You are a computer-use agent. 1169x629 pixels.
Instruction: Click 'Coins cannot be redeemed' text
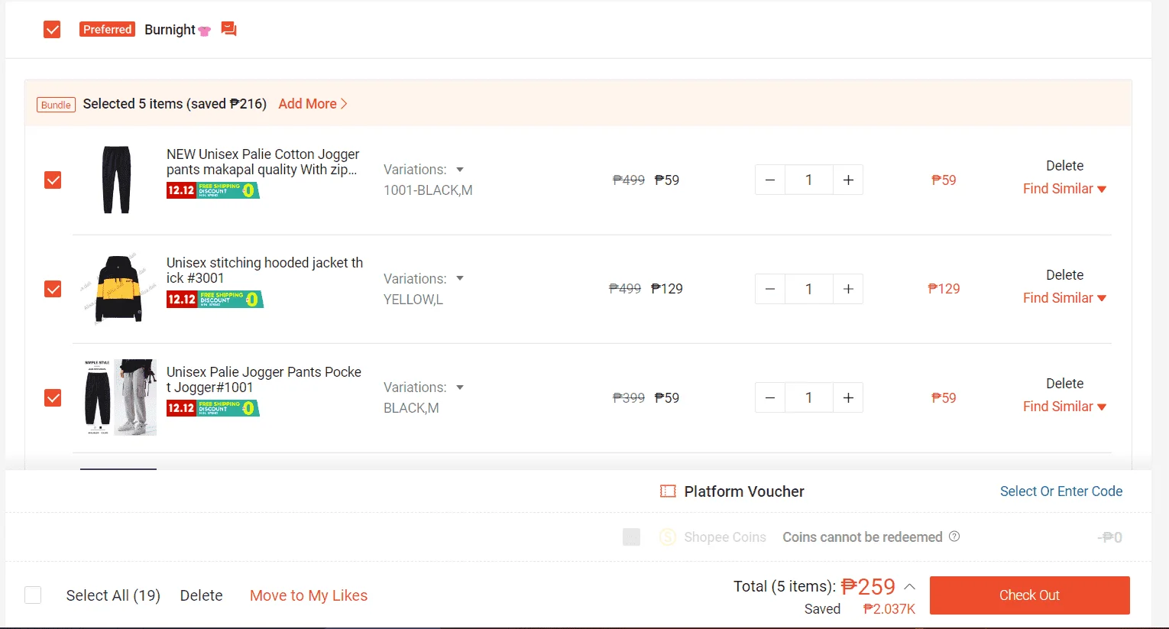[862, 537]
